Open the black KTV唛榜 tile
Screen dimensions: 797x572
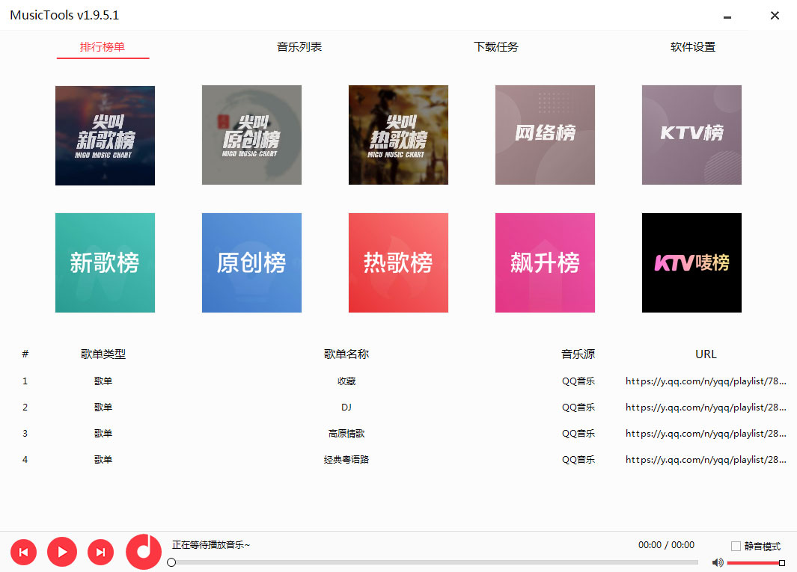pyautogui.click(x=691, y=262)
